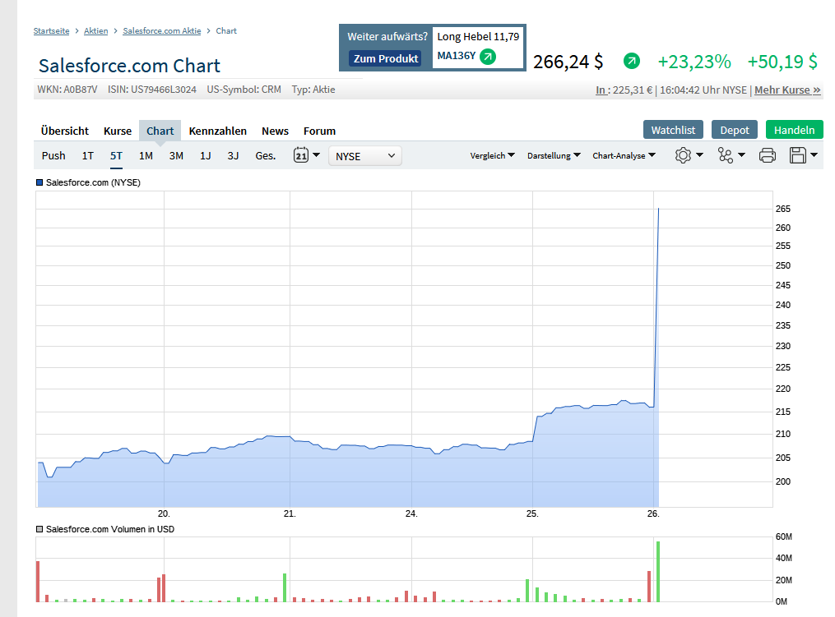835x617 pixels.
Task: Open the NYSE exchange dropdown
Action: [x=365, y=156]
